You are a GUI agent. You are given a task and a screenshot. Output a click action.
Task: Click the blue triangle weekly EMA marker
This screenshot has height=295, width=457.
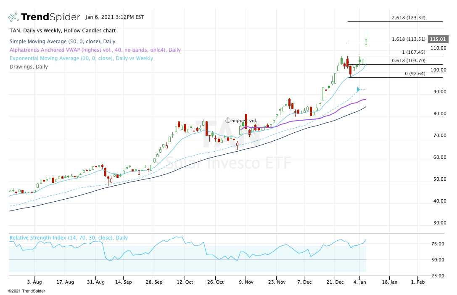(359, 89)
